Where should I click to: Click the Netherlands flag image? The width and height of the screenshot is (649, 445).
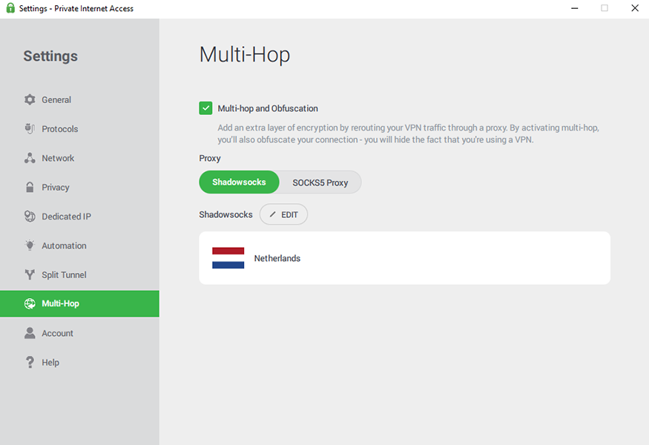228,258
